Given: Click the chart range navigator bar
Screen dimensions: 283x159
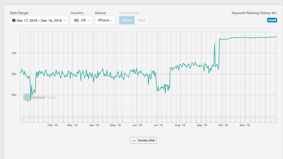Looking at the screenshot, I should [x=148, y=120].
